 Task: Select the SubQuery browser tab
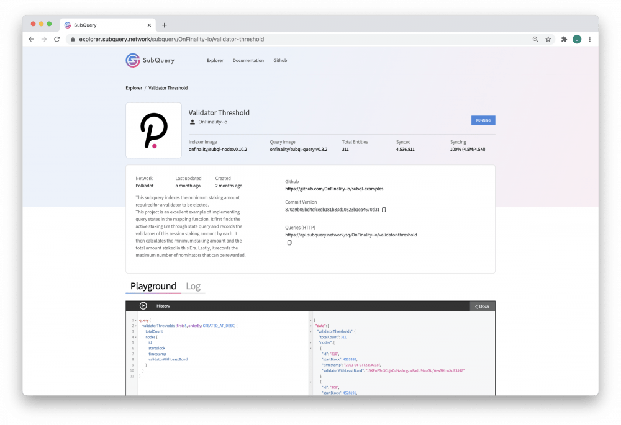(107, 25)
